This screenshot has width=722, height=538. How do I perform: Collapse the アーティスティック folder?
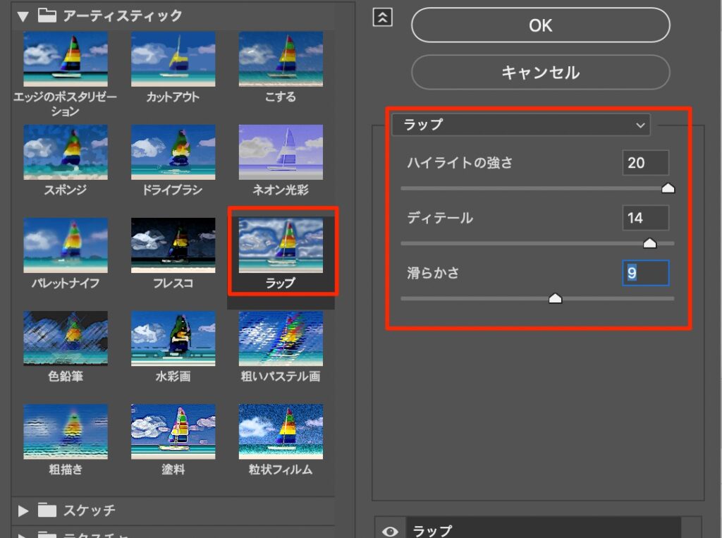(24, 16)
